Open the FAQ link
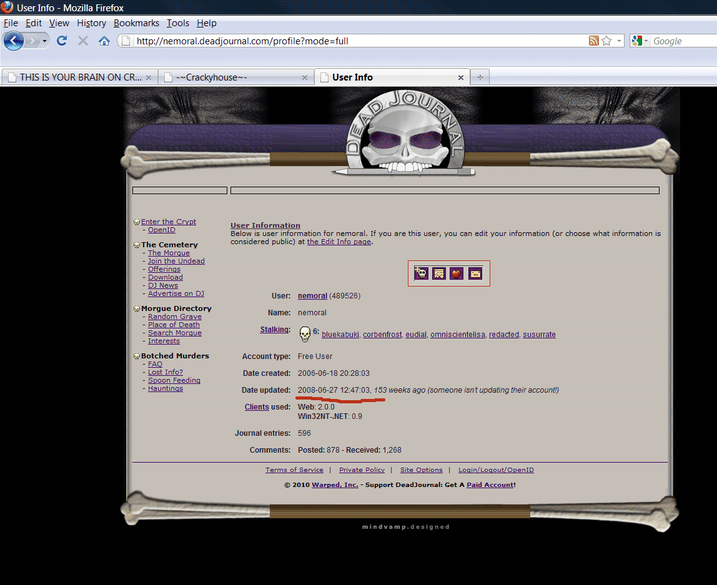The height and width of the screenshot is (585, 717). tap(155, 364)
